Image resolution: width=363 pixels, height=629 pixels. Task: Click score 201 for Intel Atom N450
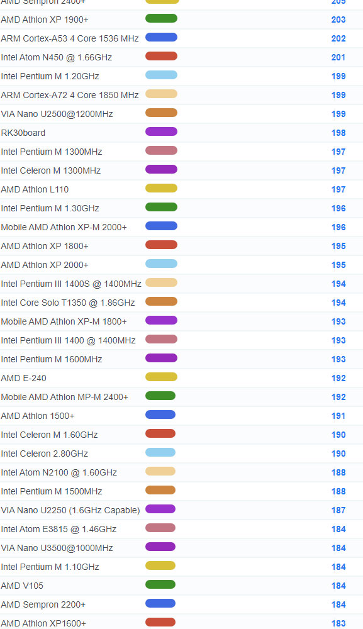[x=338, y=57]
